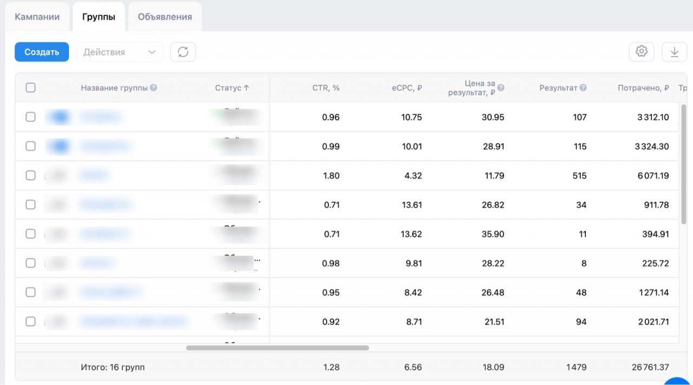Click help icon beside Результат header
Image resolution: width=693 pixels, height=385 pixels.
[x=583, y=88]
